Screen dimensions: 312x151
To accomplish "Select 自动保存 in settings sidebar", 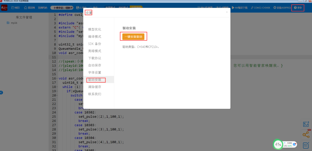I will point(95,65).
